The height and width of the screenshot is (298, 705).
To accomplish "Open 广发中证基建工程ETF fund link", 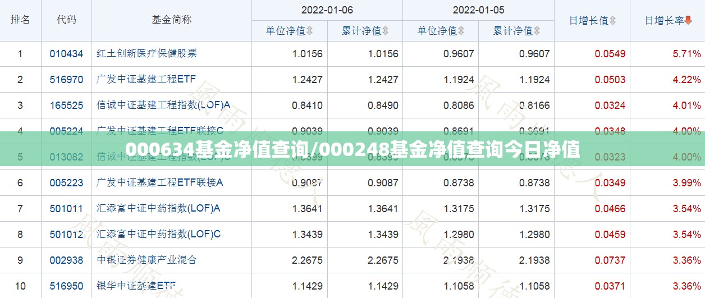I will (x=147, y=80).
